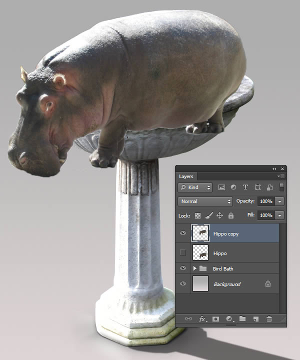Filter layers by adjustment layers icon
The width and height of the screenshot is (300, 360).
coord(233,187)
